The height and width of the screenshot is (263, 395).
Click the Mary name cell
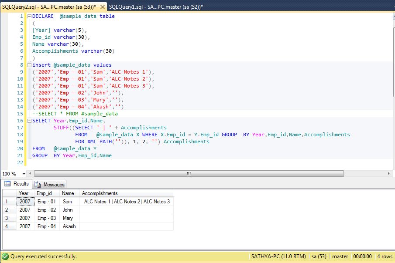click(69, 218)
